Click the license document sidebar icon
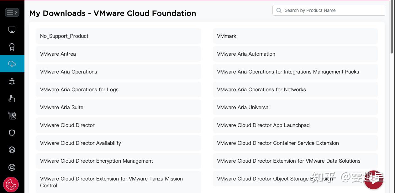 (x=12, y=115)
